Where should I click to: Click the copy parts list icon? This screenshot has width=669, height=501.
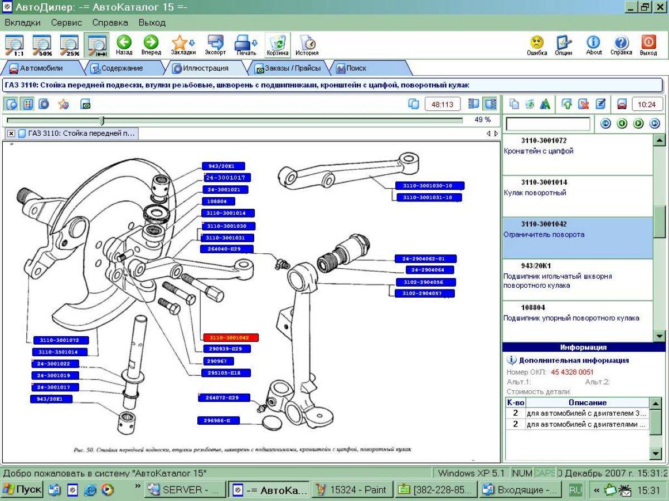coord(514,104)
